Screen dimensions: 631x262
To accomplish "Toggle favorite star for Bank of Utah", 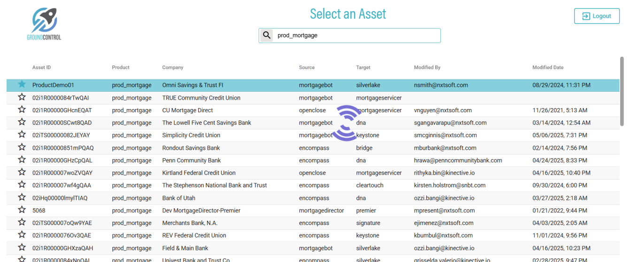I will point(22,197).
